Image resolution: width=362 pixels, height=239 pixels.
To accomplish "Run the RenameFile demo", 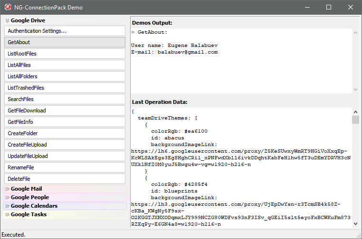I will coord(65,167).
